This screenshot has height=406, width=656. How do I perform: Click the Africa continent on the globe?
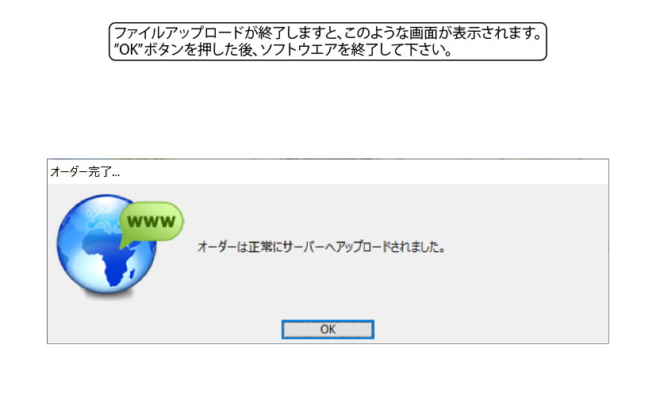109,259
